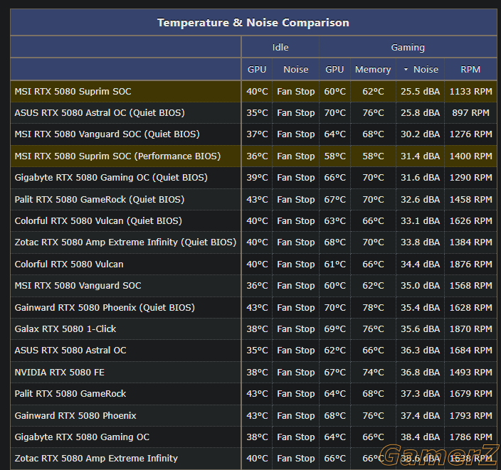Click the 61°C gaming GPU temperature cell
The width and height of the screenshot is (501, 470).
tap(335, 265)
